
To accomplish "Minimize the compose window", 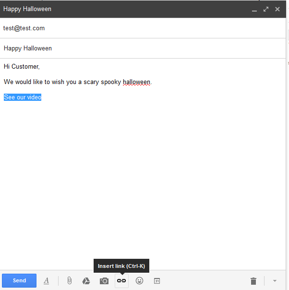I will click(x=254, y=9).
